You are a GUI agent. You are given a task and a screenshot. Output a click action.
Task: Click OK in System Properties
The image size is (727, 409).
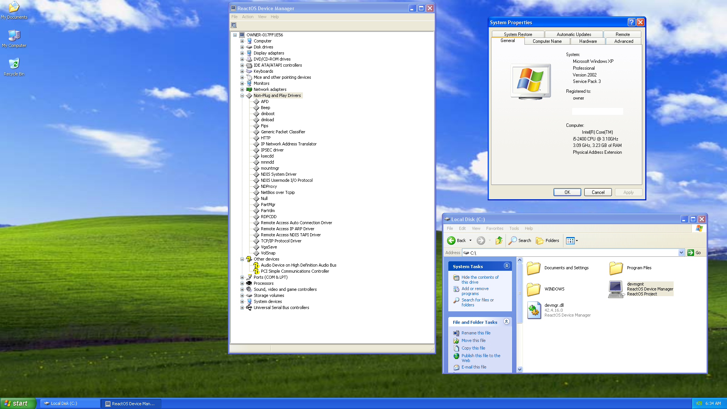pyautogui.click(x=567, y=192)
